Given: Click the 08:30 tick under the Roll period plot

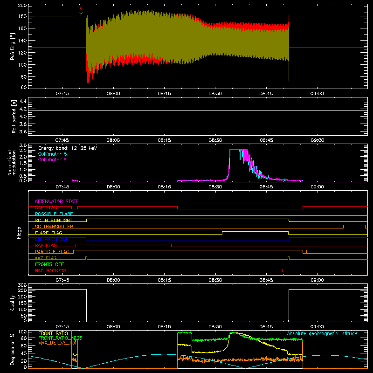Looking at the screenshot, I should pyautogui.click(x=215, y=140).
